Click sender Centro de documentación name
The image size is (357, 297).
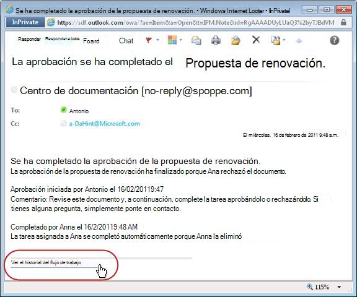79,91
